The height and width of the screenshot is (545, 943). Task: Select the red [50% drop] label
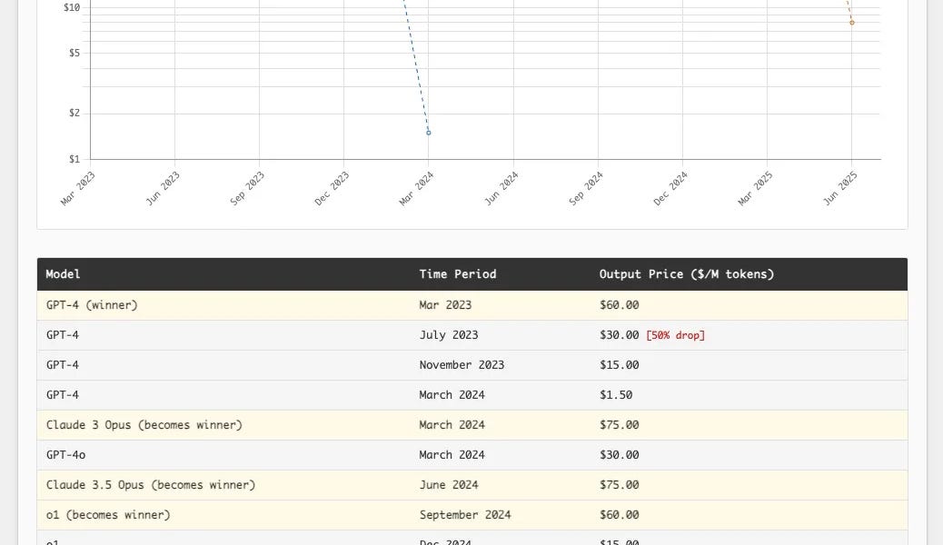coord(675,335)
